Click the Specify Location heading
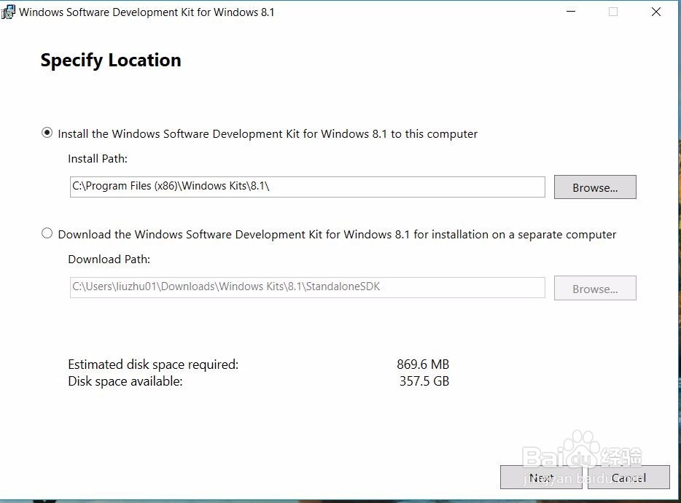Viewport: 681px width, 503px height. [111, 61]
